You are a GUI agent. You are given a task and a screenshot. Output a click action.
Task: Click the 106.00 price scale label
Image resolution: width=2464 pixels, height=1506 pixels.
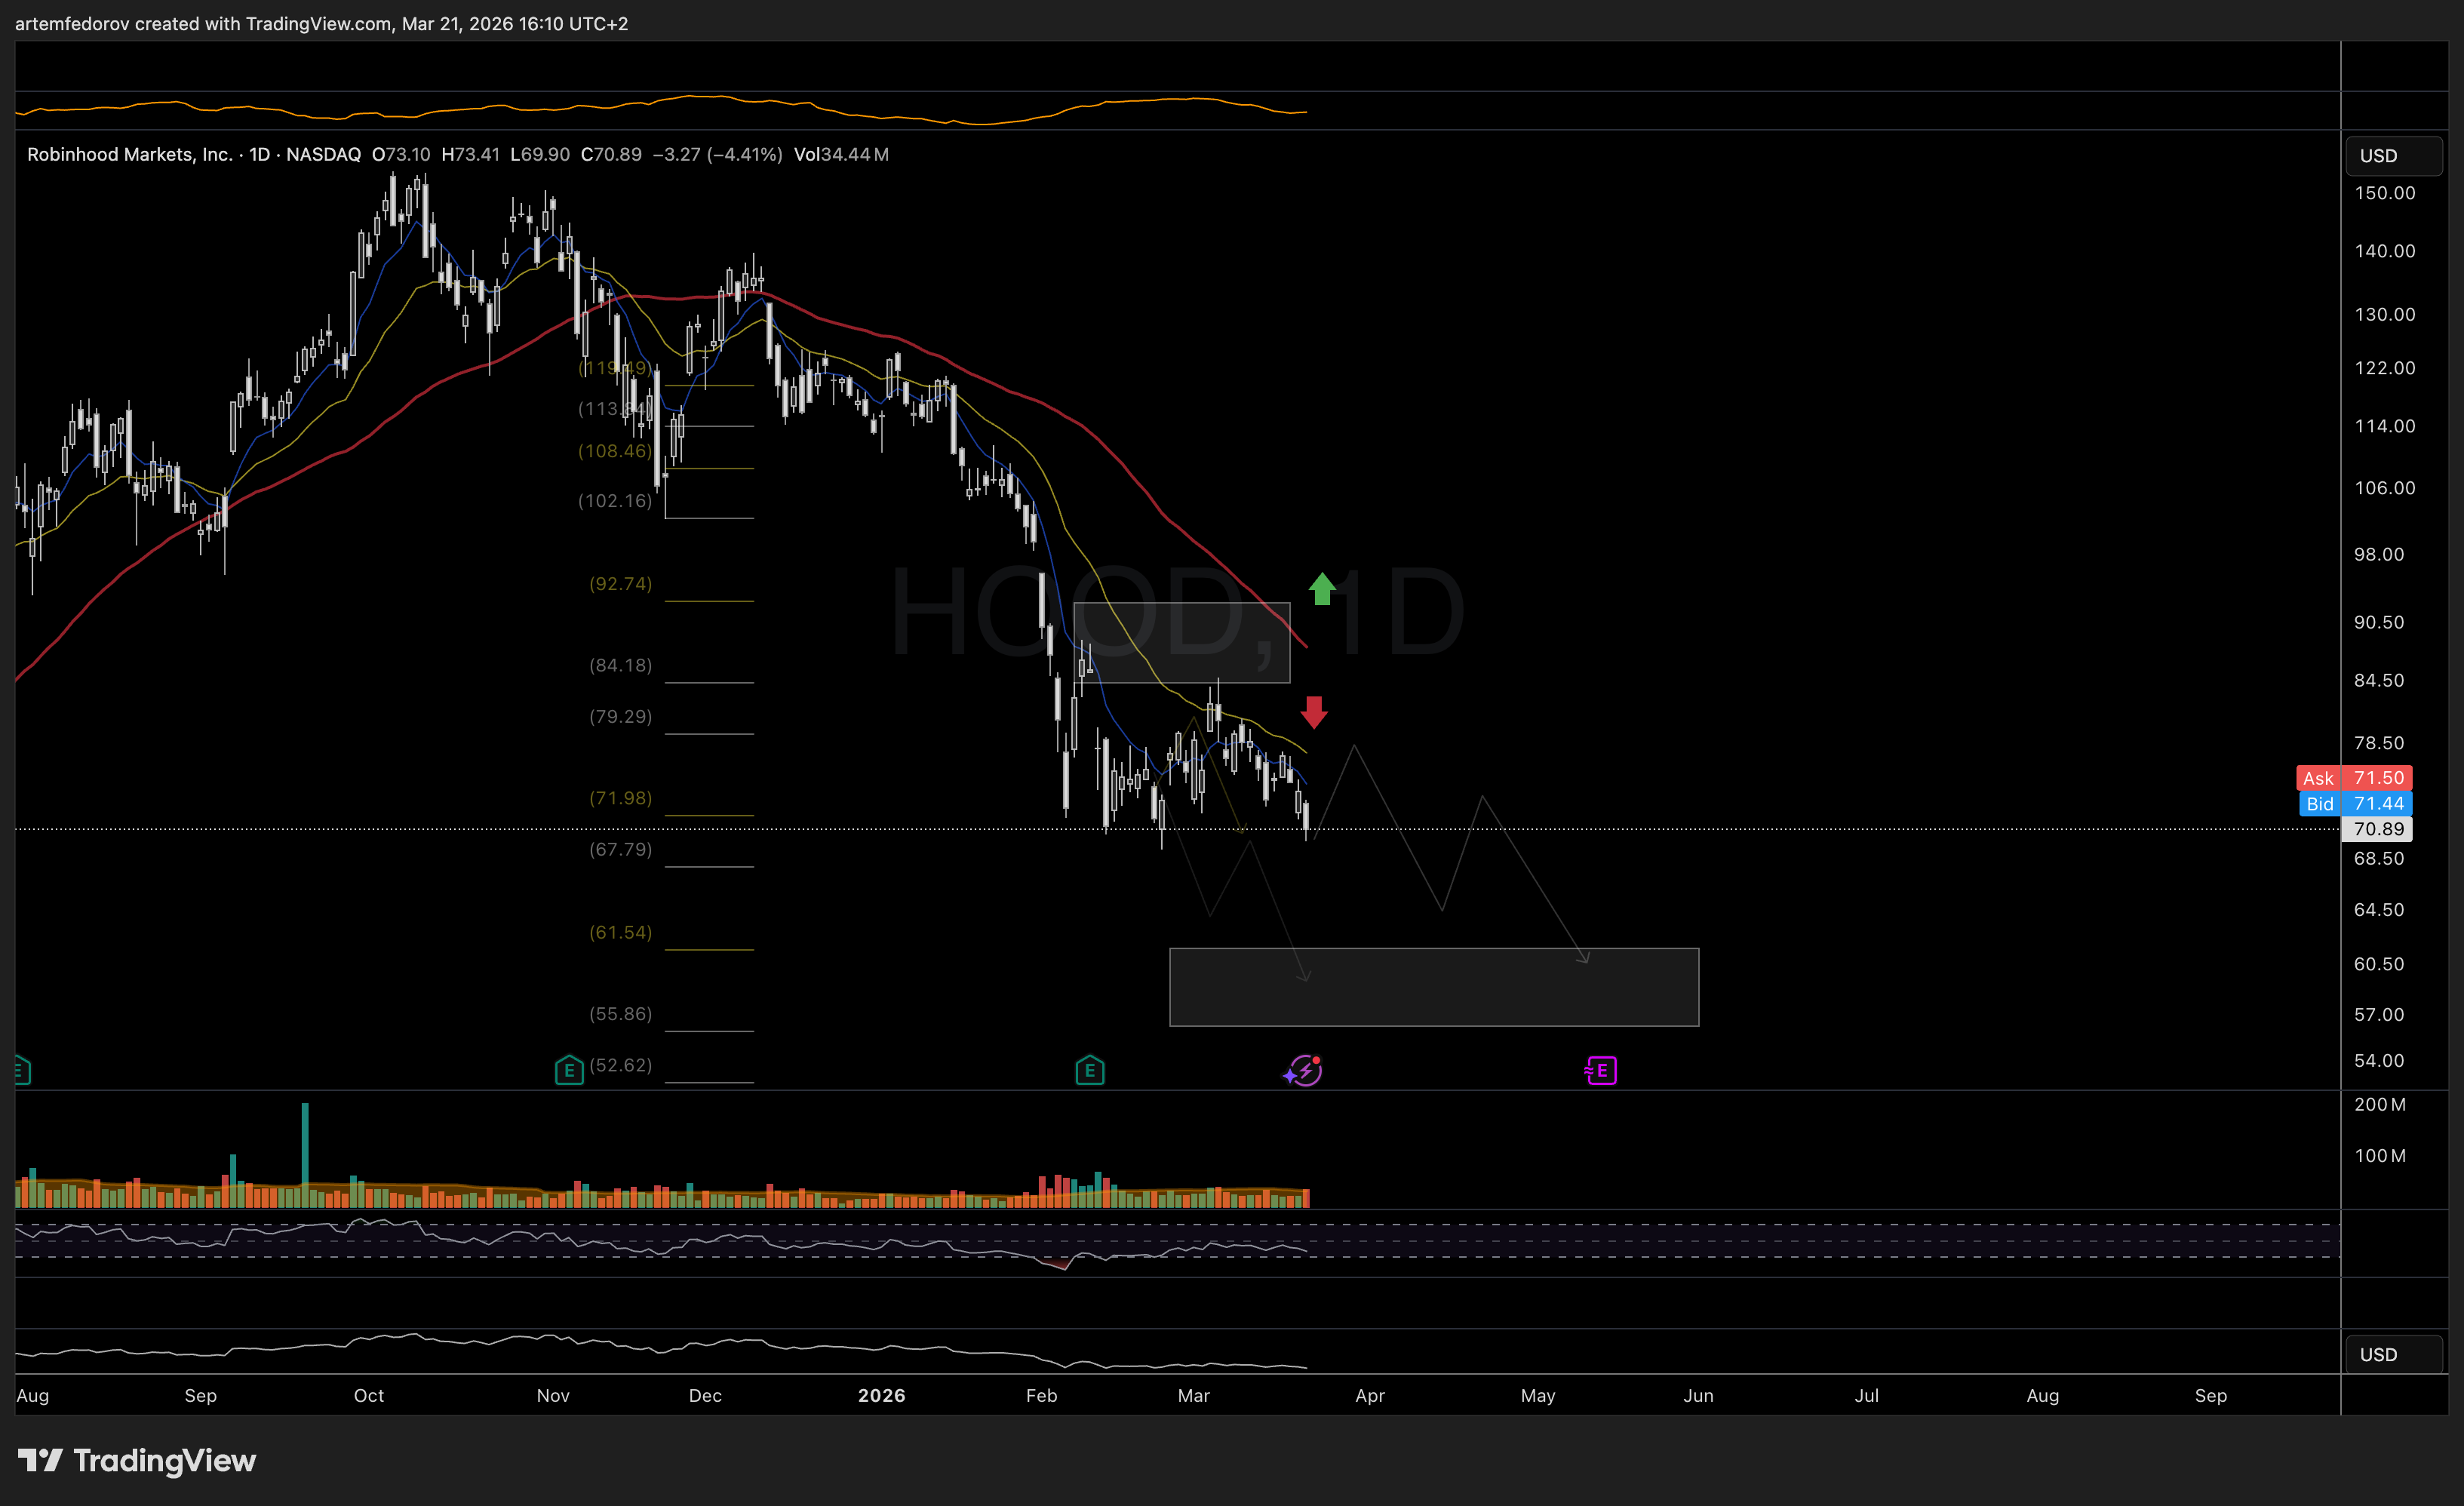pyautogui.click(x=2384, y=488)
